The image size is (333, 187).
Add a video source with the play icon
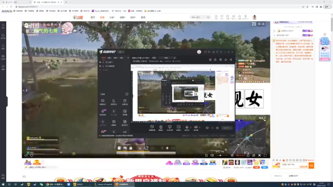179,128
